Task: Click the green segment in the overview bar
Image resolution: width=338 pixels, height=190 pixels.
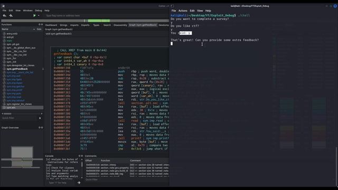Action: pyautogui.click(x=99, y=21)
